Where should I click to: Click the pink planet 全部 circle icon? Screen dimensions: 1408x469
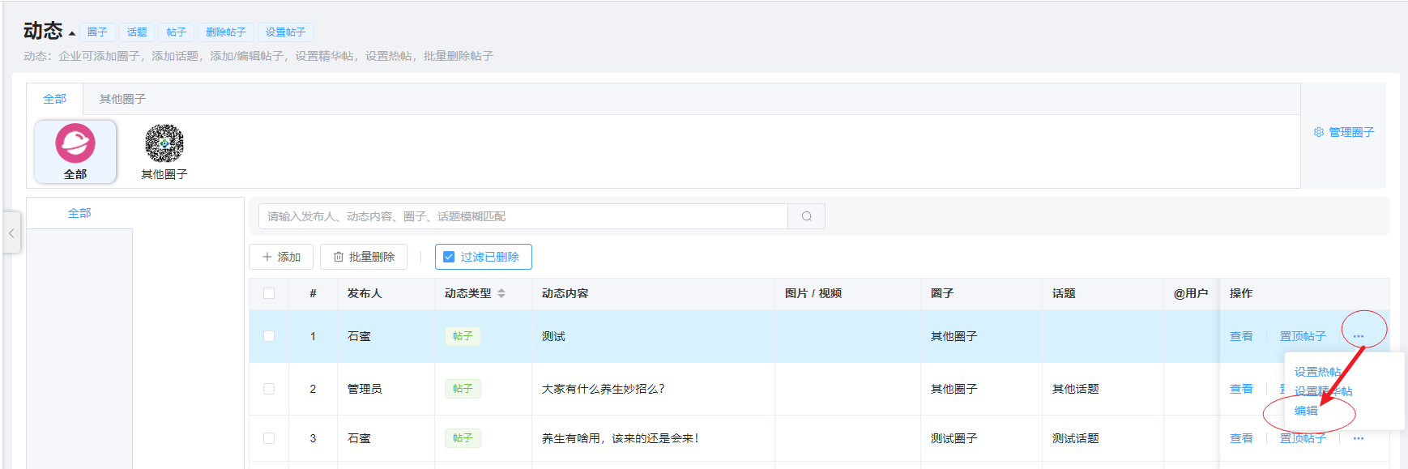tap(75, 144)
